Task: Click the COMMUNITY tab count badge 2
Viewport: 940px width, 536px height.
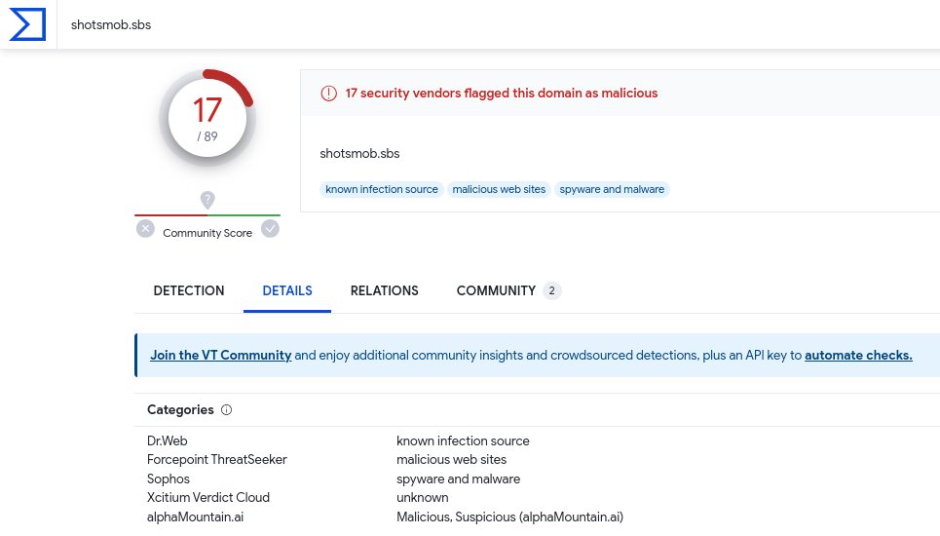Action: 551,290
